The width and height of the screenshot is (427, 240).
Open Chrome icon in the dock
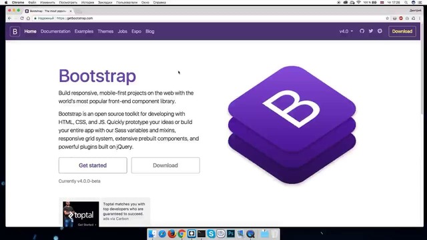pos(181,234)
